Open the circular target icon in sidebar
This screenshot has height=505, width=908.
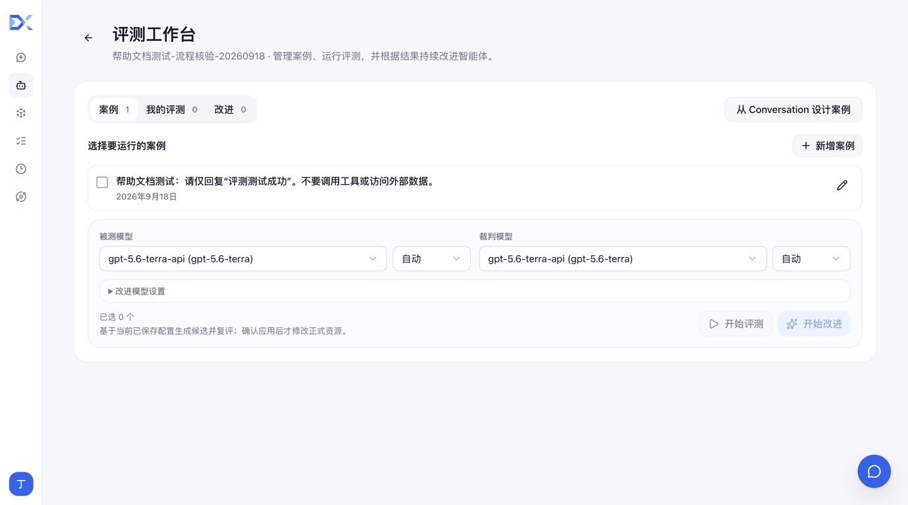[21, 197]
